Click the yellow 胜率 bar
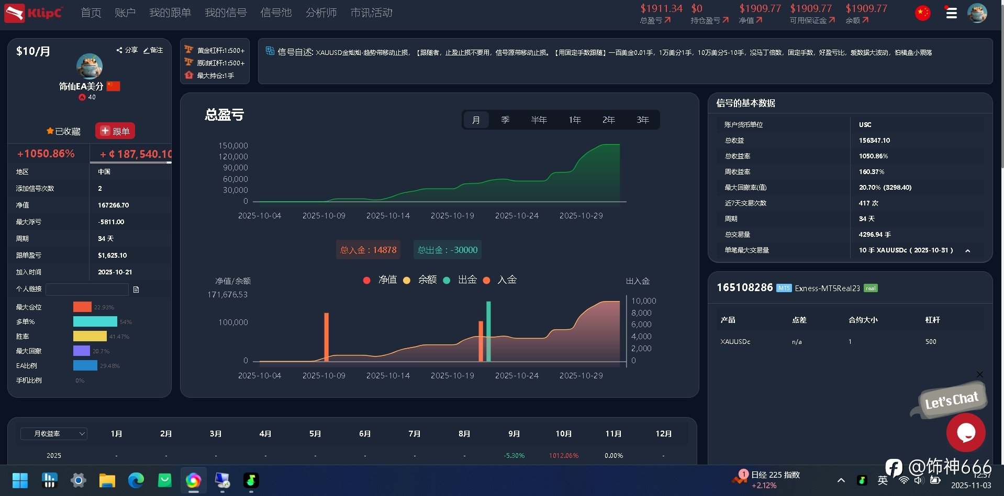 90,336
